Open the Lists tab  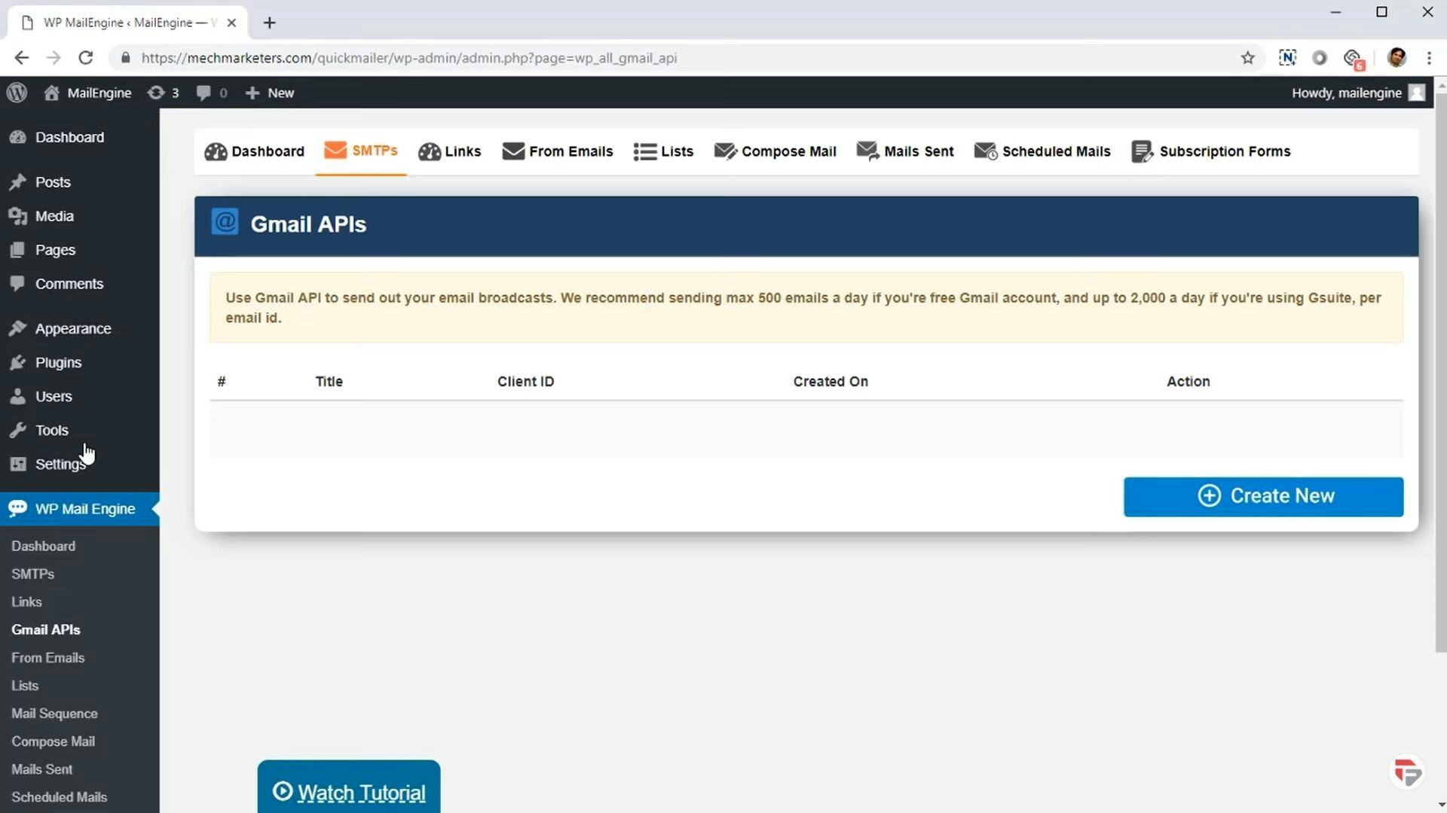[x=663, y=151]
